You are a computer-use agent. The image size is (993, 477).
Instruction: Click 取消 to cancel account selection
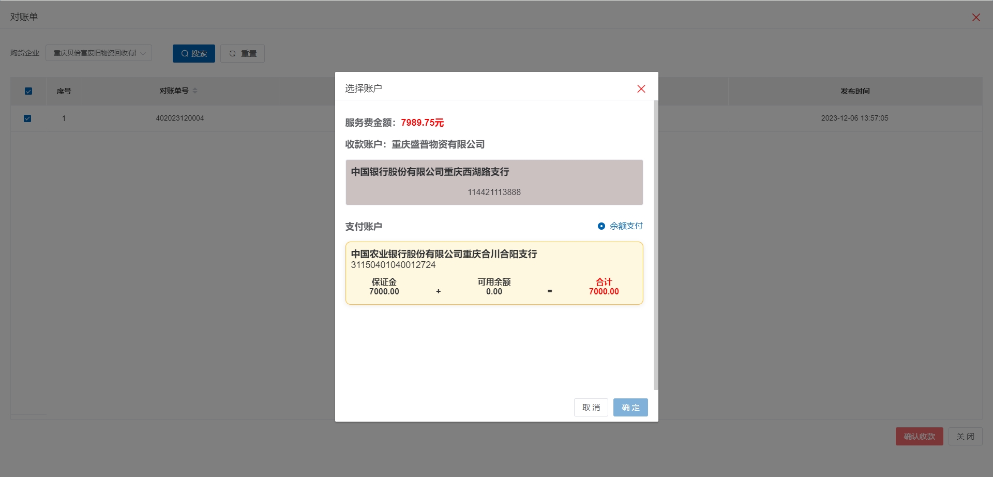(591, 408)
